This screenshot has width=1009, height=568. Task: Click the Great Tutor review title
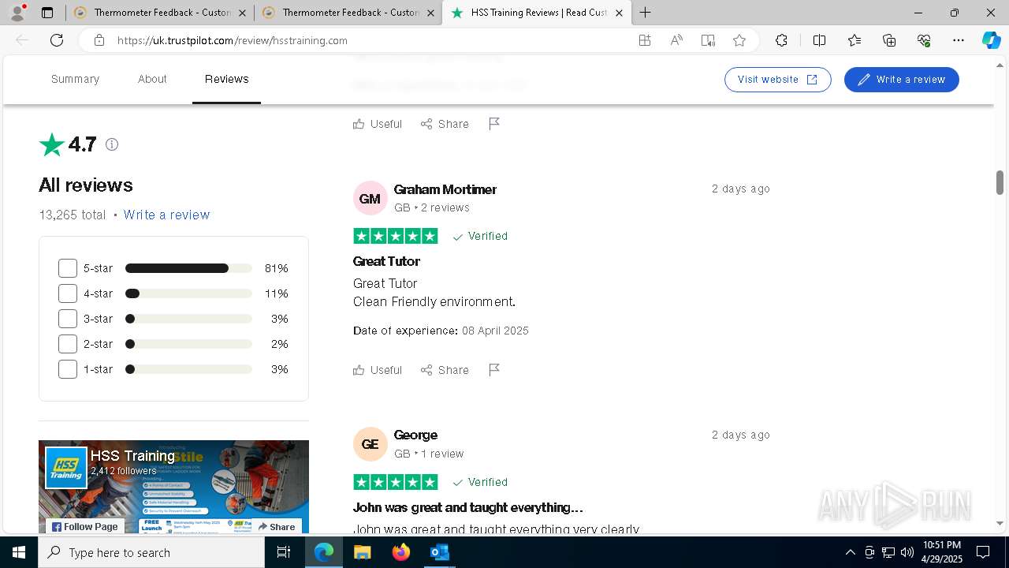click(386, 261)
